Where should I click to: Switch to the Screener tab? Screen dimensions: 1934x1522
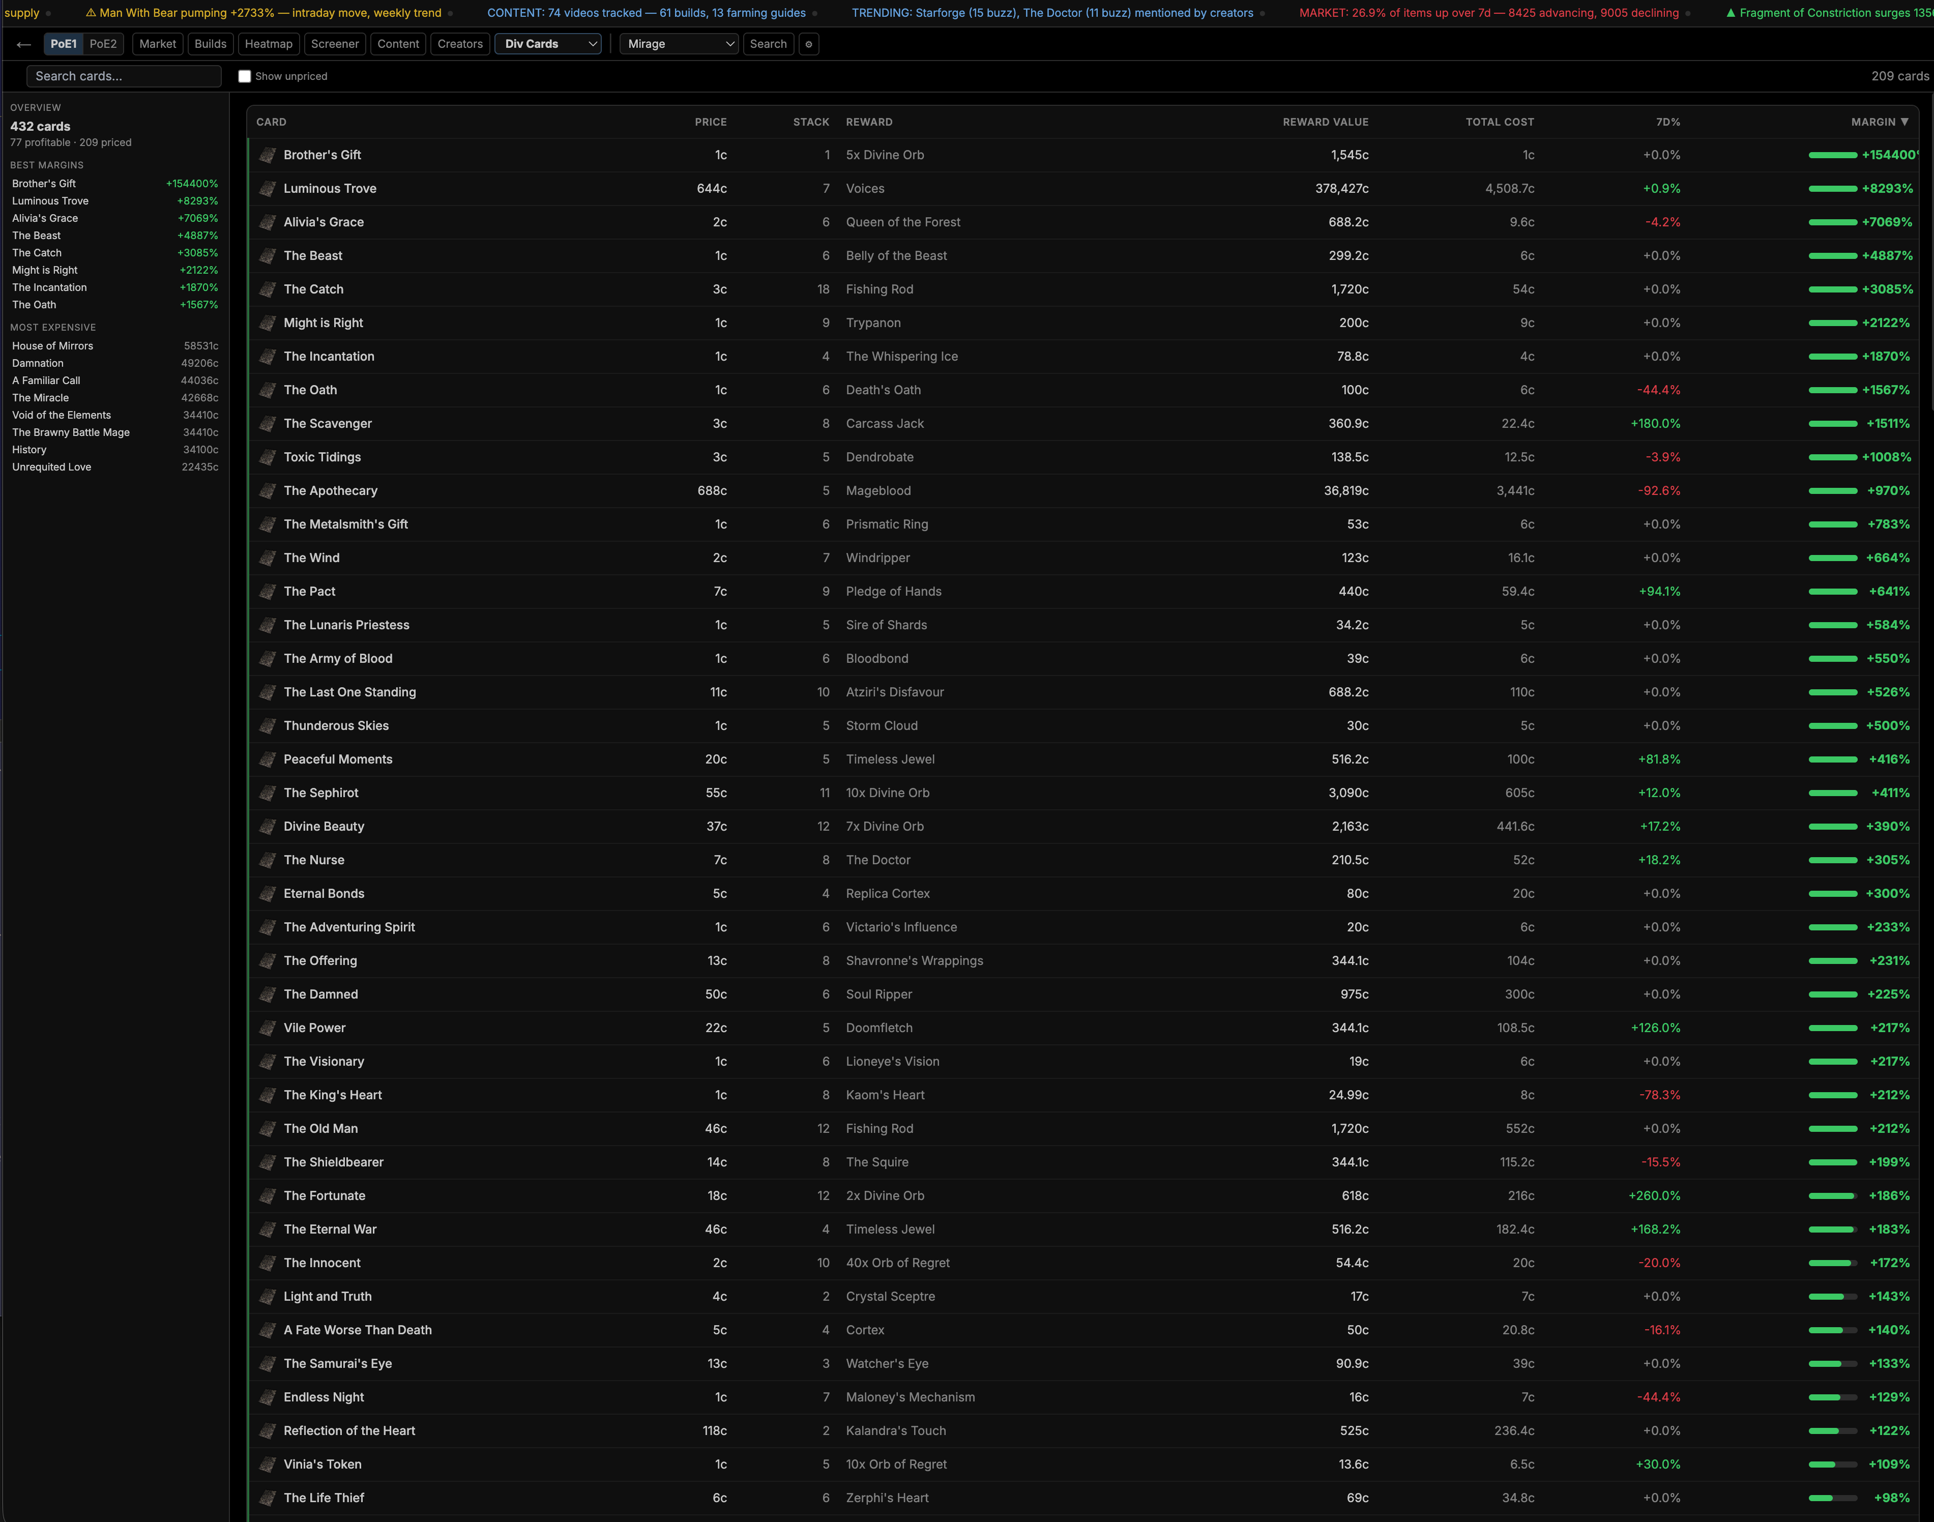coord(335,44)
